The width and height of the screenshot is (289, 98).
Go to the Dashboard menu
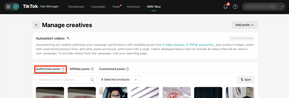(x=76, y=7)
